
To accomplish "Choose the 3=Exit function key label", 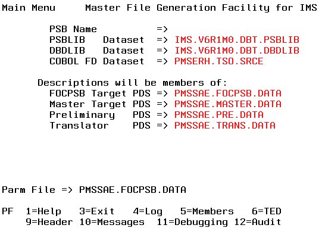I will pyautogui.click(x=97, y=211).
